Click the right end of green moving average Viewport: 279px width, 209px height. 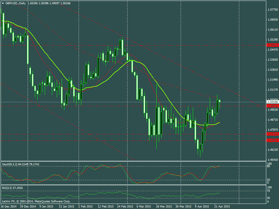[219, 122]
